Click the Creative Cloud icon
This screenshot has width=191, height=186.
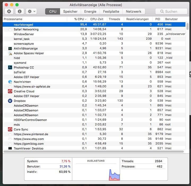coord(10,91)
